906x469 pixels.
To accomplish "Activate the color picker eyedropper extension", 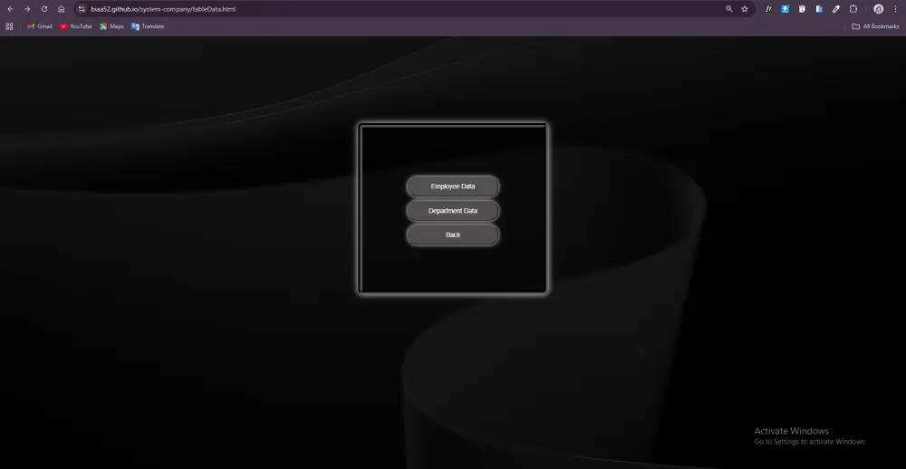I will pos(836,9).
